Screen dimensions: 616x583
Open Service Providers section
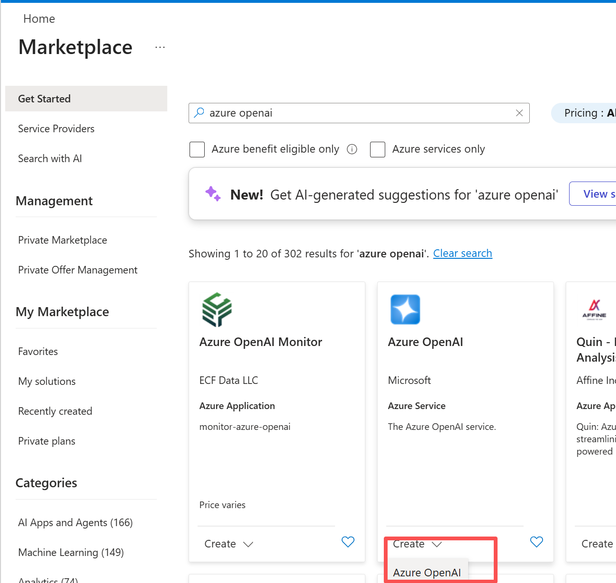56,128
